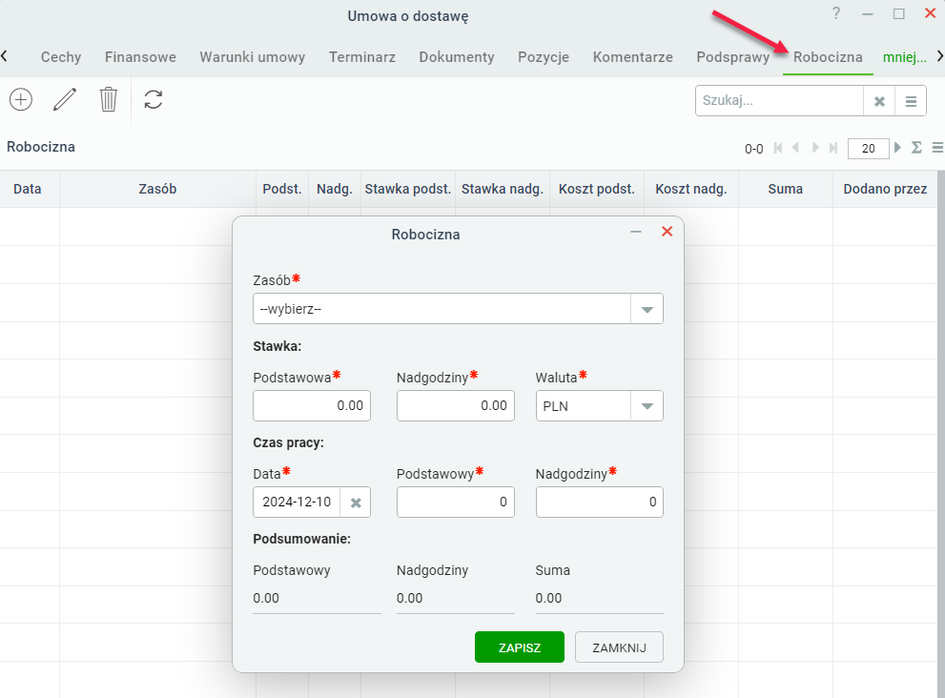Select the Dokumenty tab

[457, 57]
